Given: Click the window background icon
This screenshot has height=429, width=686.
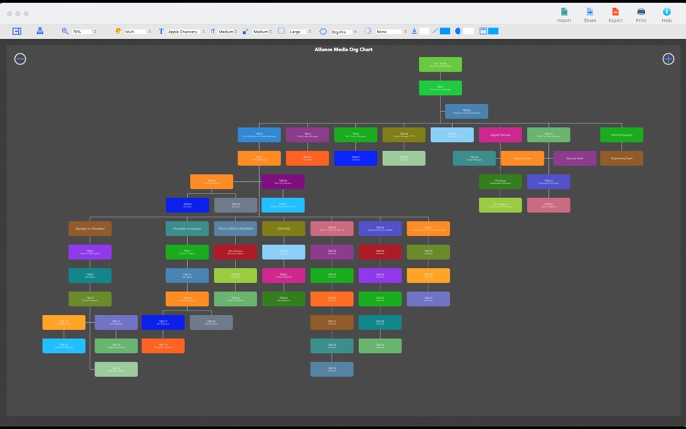Looking at the screenshot, I should (483, 31).
